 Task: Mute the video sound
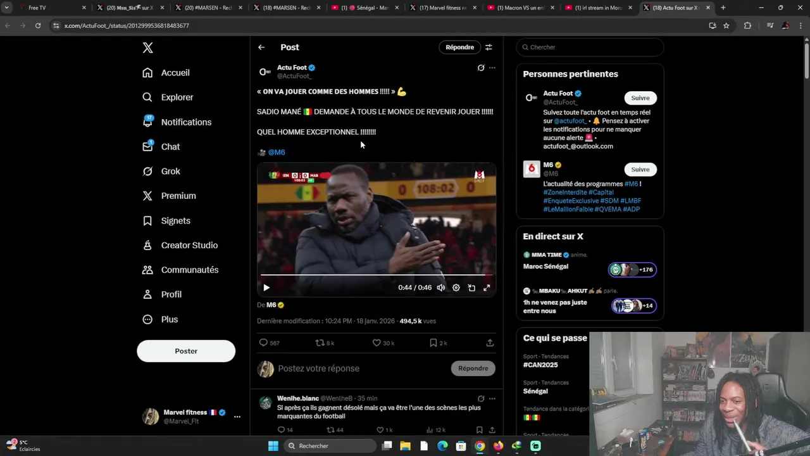(441, 288)
